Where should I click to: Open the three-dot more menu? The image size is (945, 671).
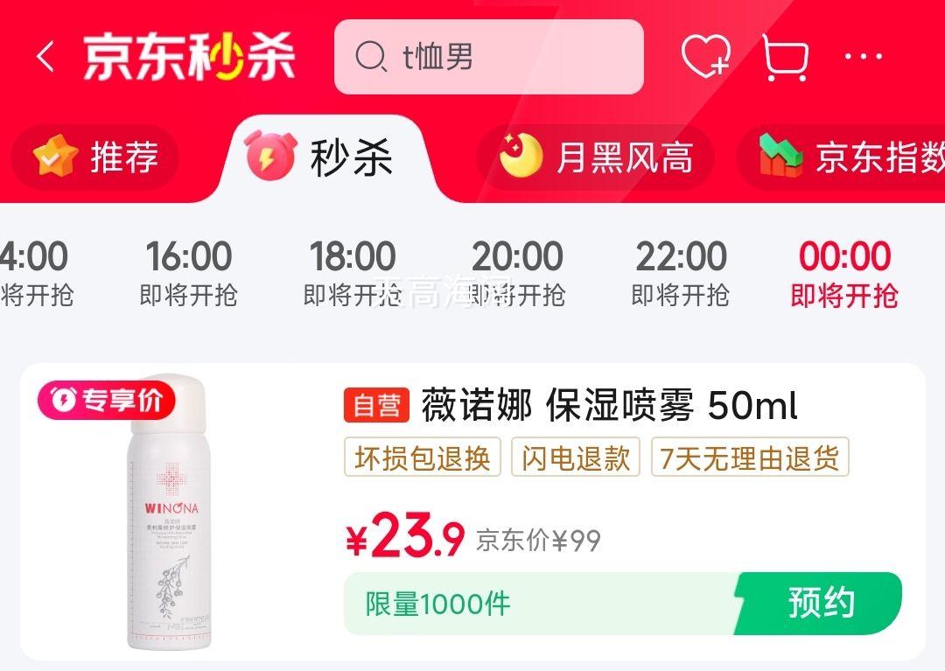click(863, 57)
